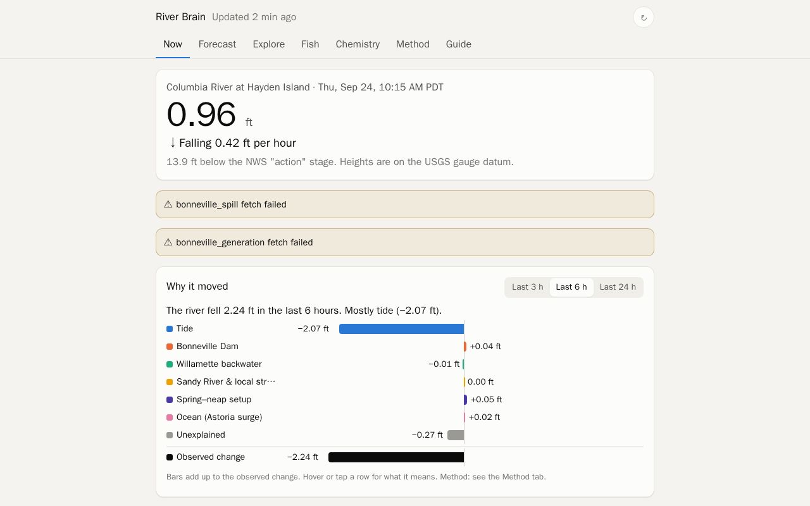Image resolution: width=810 pixels, height=506 pixels.
Task: Click the orange Bonneville Dam swatch
Action: click(x=170, y=347)
